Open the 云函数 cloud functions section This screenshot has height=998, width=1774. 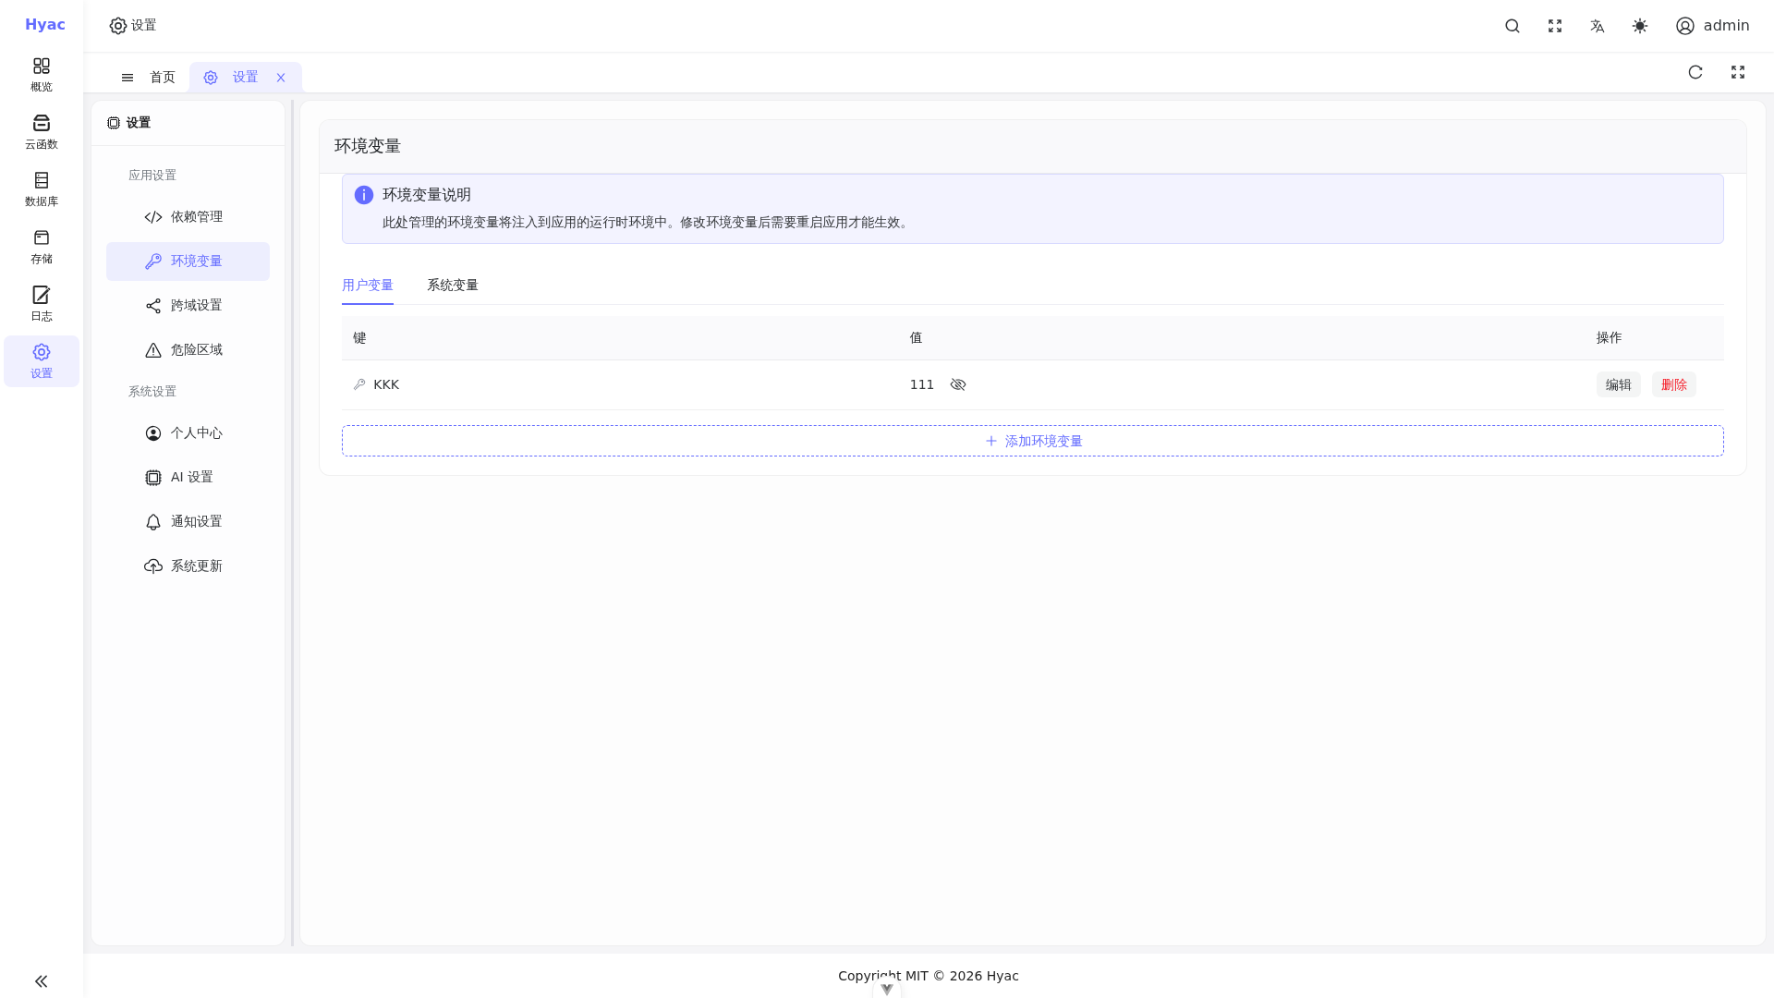[42, 132]
